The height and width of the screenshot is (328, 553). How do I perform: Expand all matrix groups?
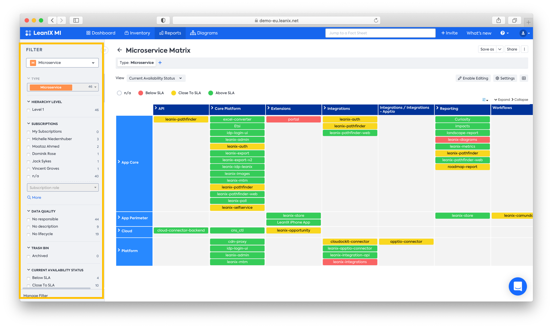click(502, 100)
